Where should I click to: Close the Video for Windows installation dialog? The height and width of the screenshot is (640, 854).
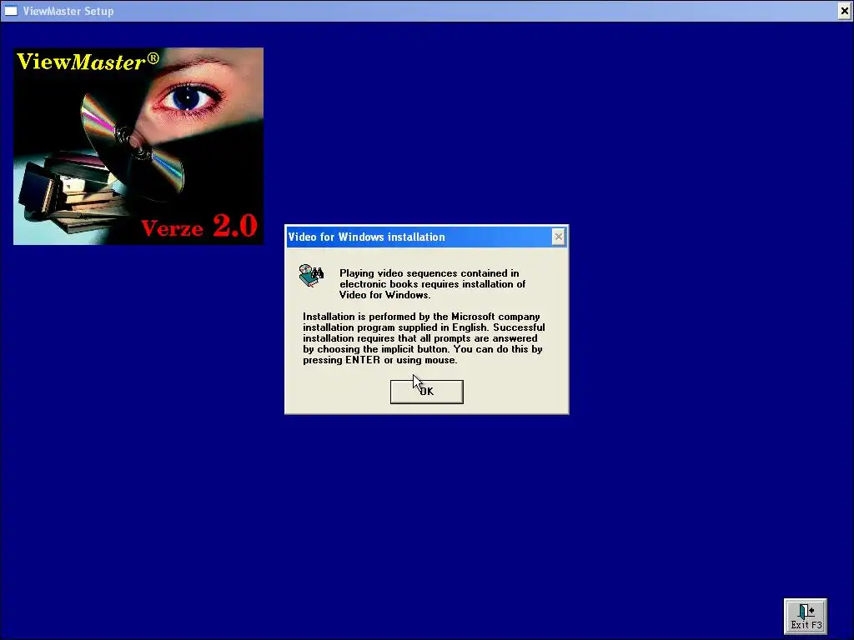558,237
